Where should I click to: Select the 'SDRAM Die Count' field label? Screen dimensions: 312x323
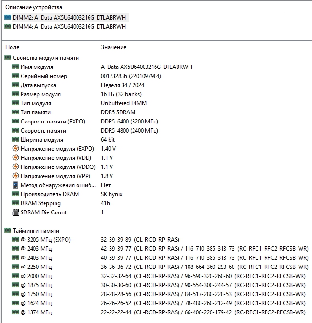point(44,212)
